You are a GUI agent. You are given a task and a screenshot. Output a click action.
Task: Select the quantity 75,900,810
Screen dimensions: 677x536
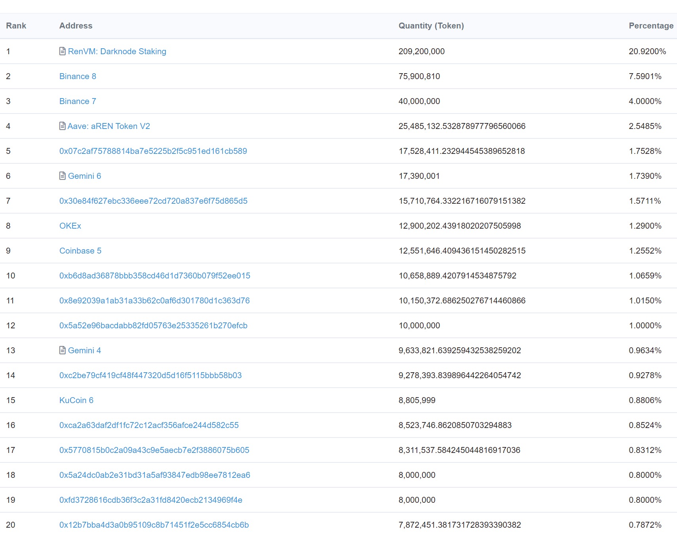pyautogui.click(x=419, y=76)
